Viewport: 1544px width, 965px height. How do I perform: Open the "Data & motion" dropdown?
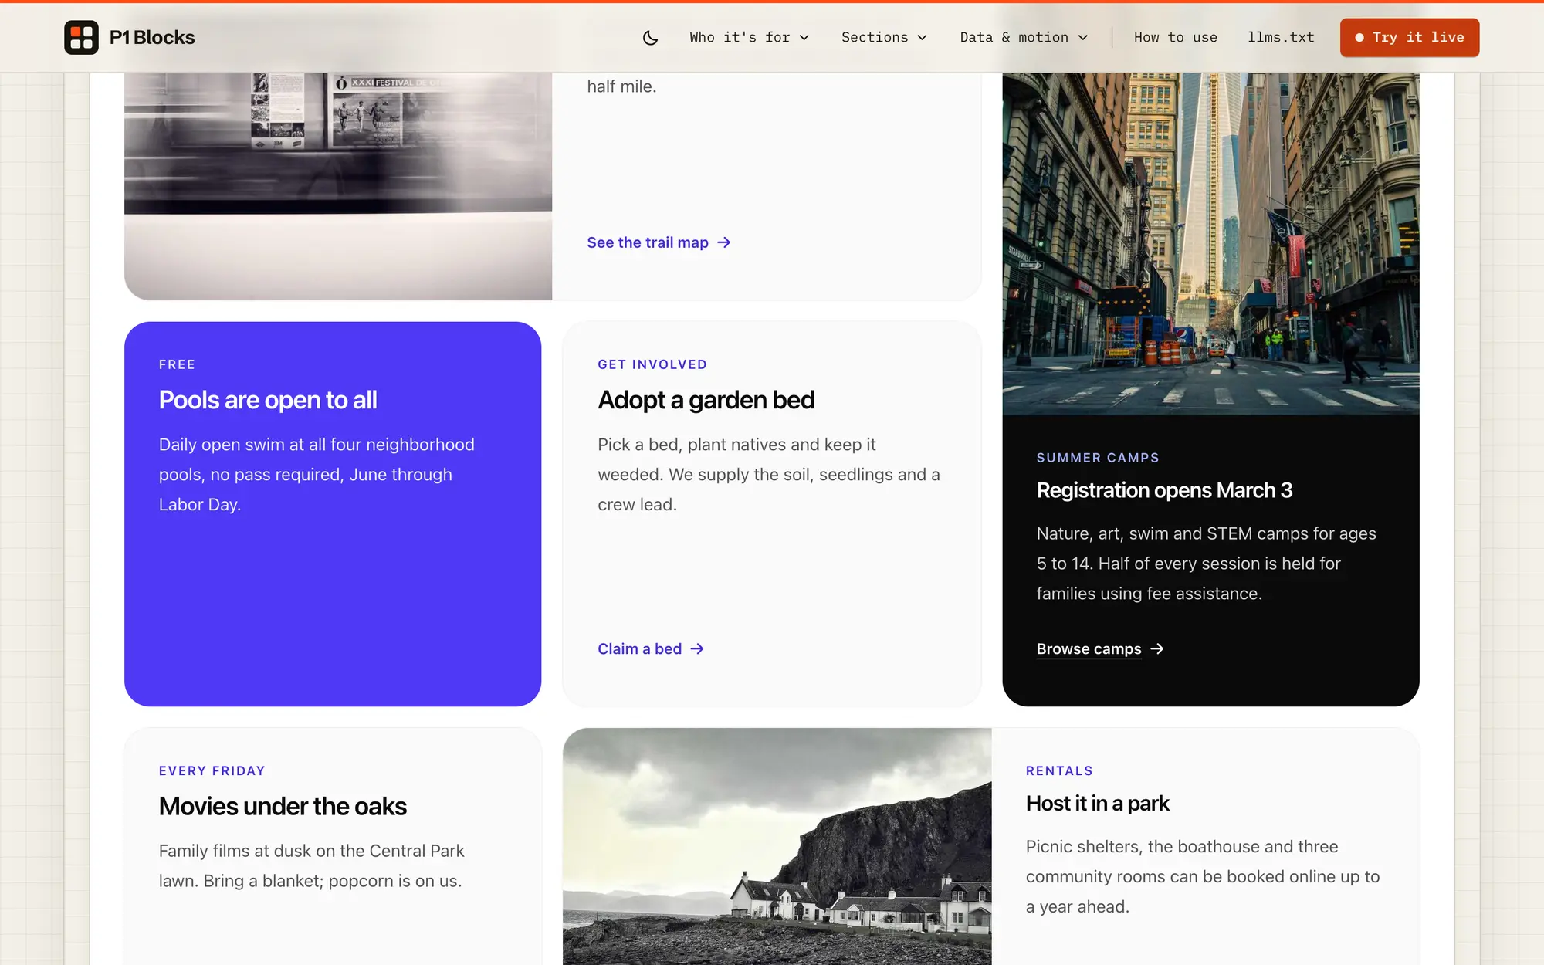[x=1024, y=37]
